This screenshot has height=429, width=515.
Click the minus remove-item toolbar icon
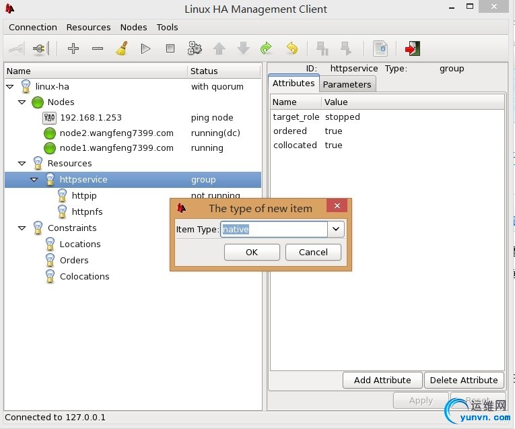click(x=98, y=48)
